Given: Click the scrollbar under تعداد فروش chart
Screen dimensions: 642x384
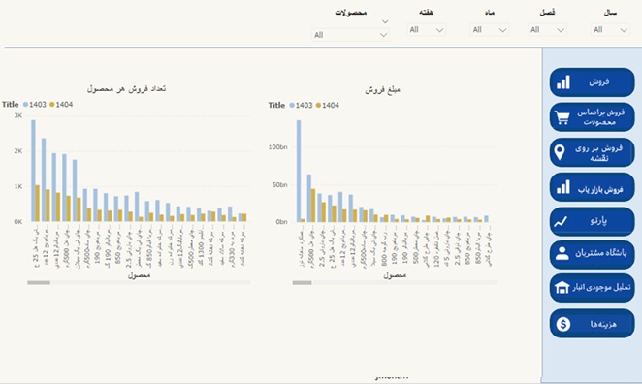Looking at the screenshot, I should coord(139,283).
